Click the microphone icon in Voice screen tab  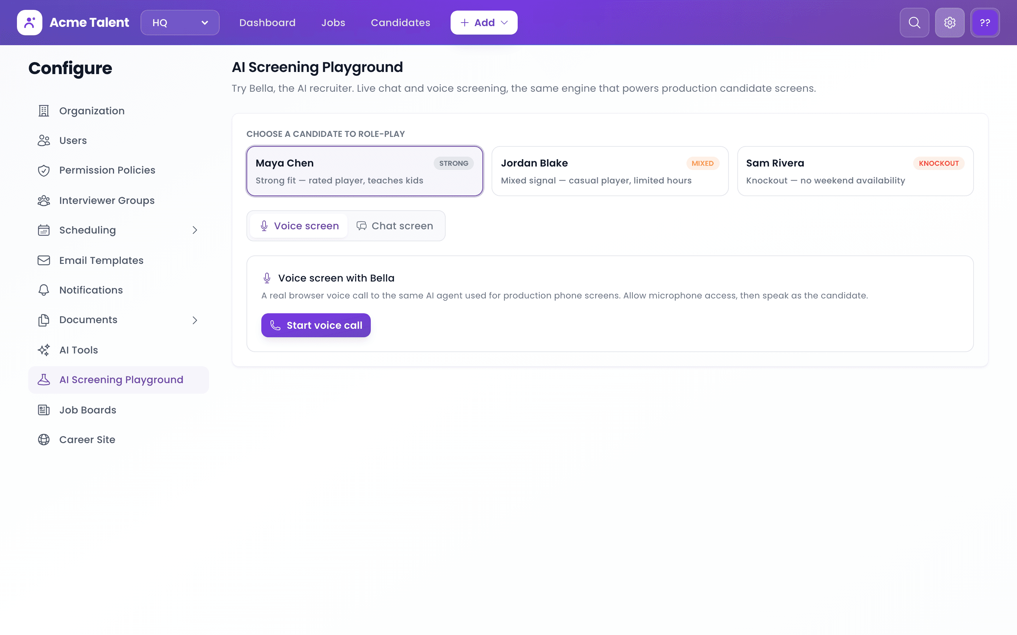click(264, 226)
